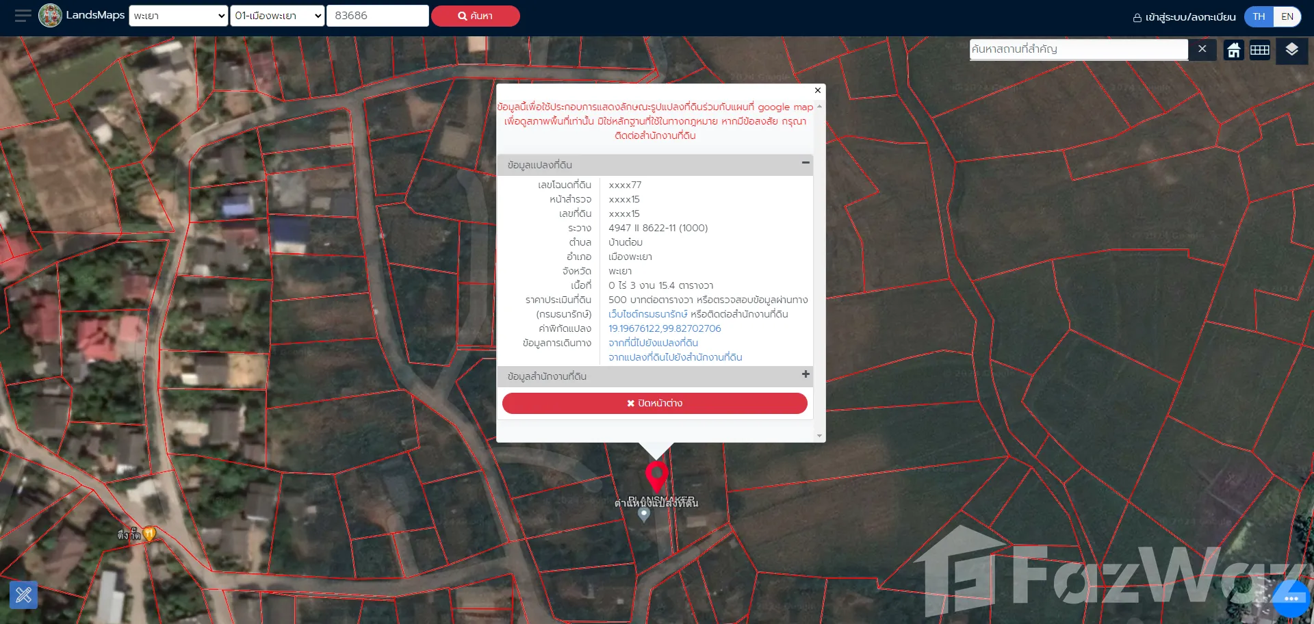Open the map layers icon
1314x624 pixels.
(x=1291, y=50)
